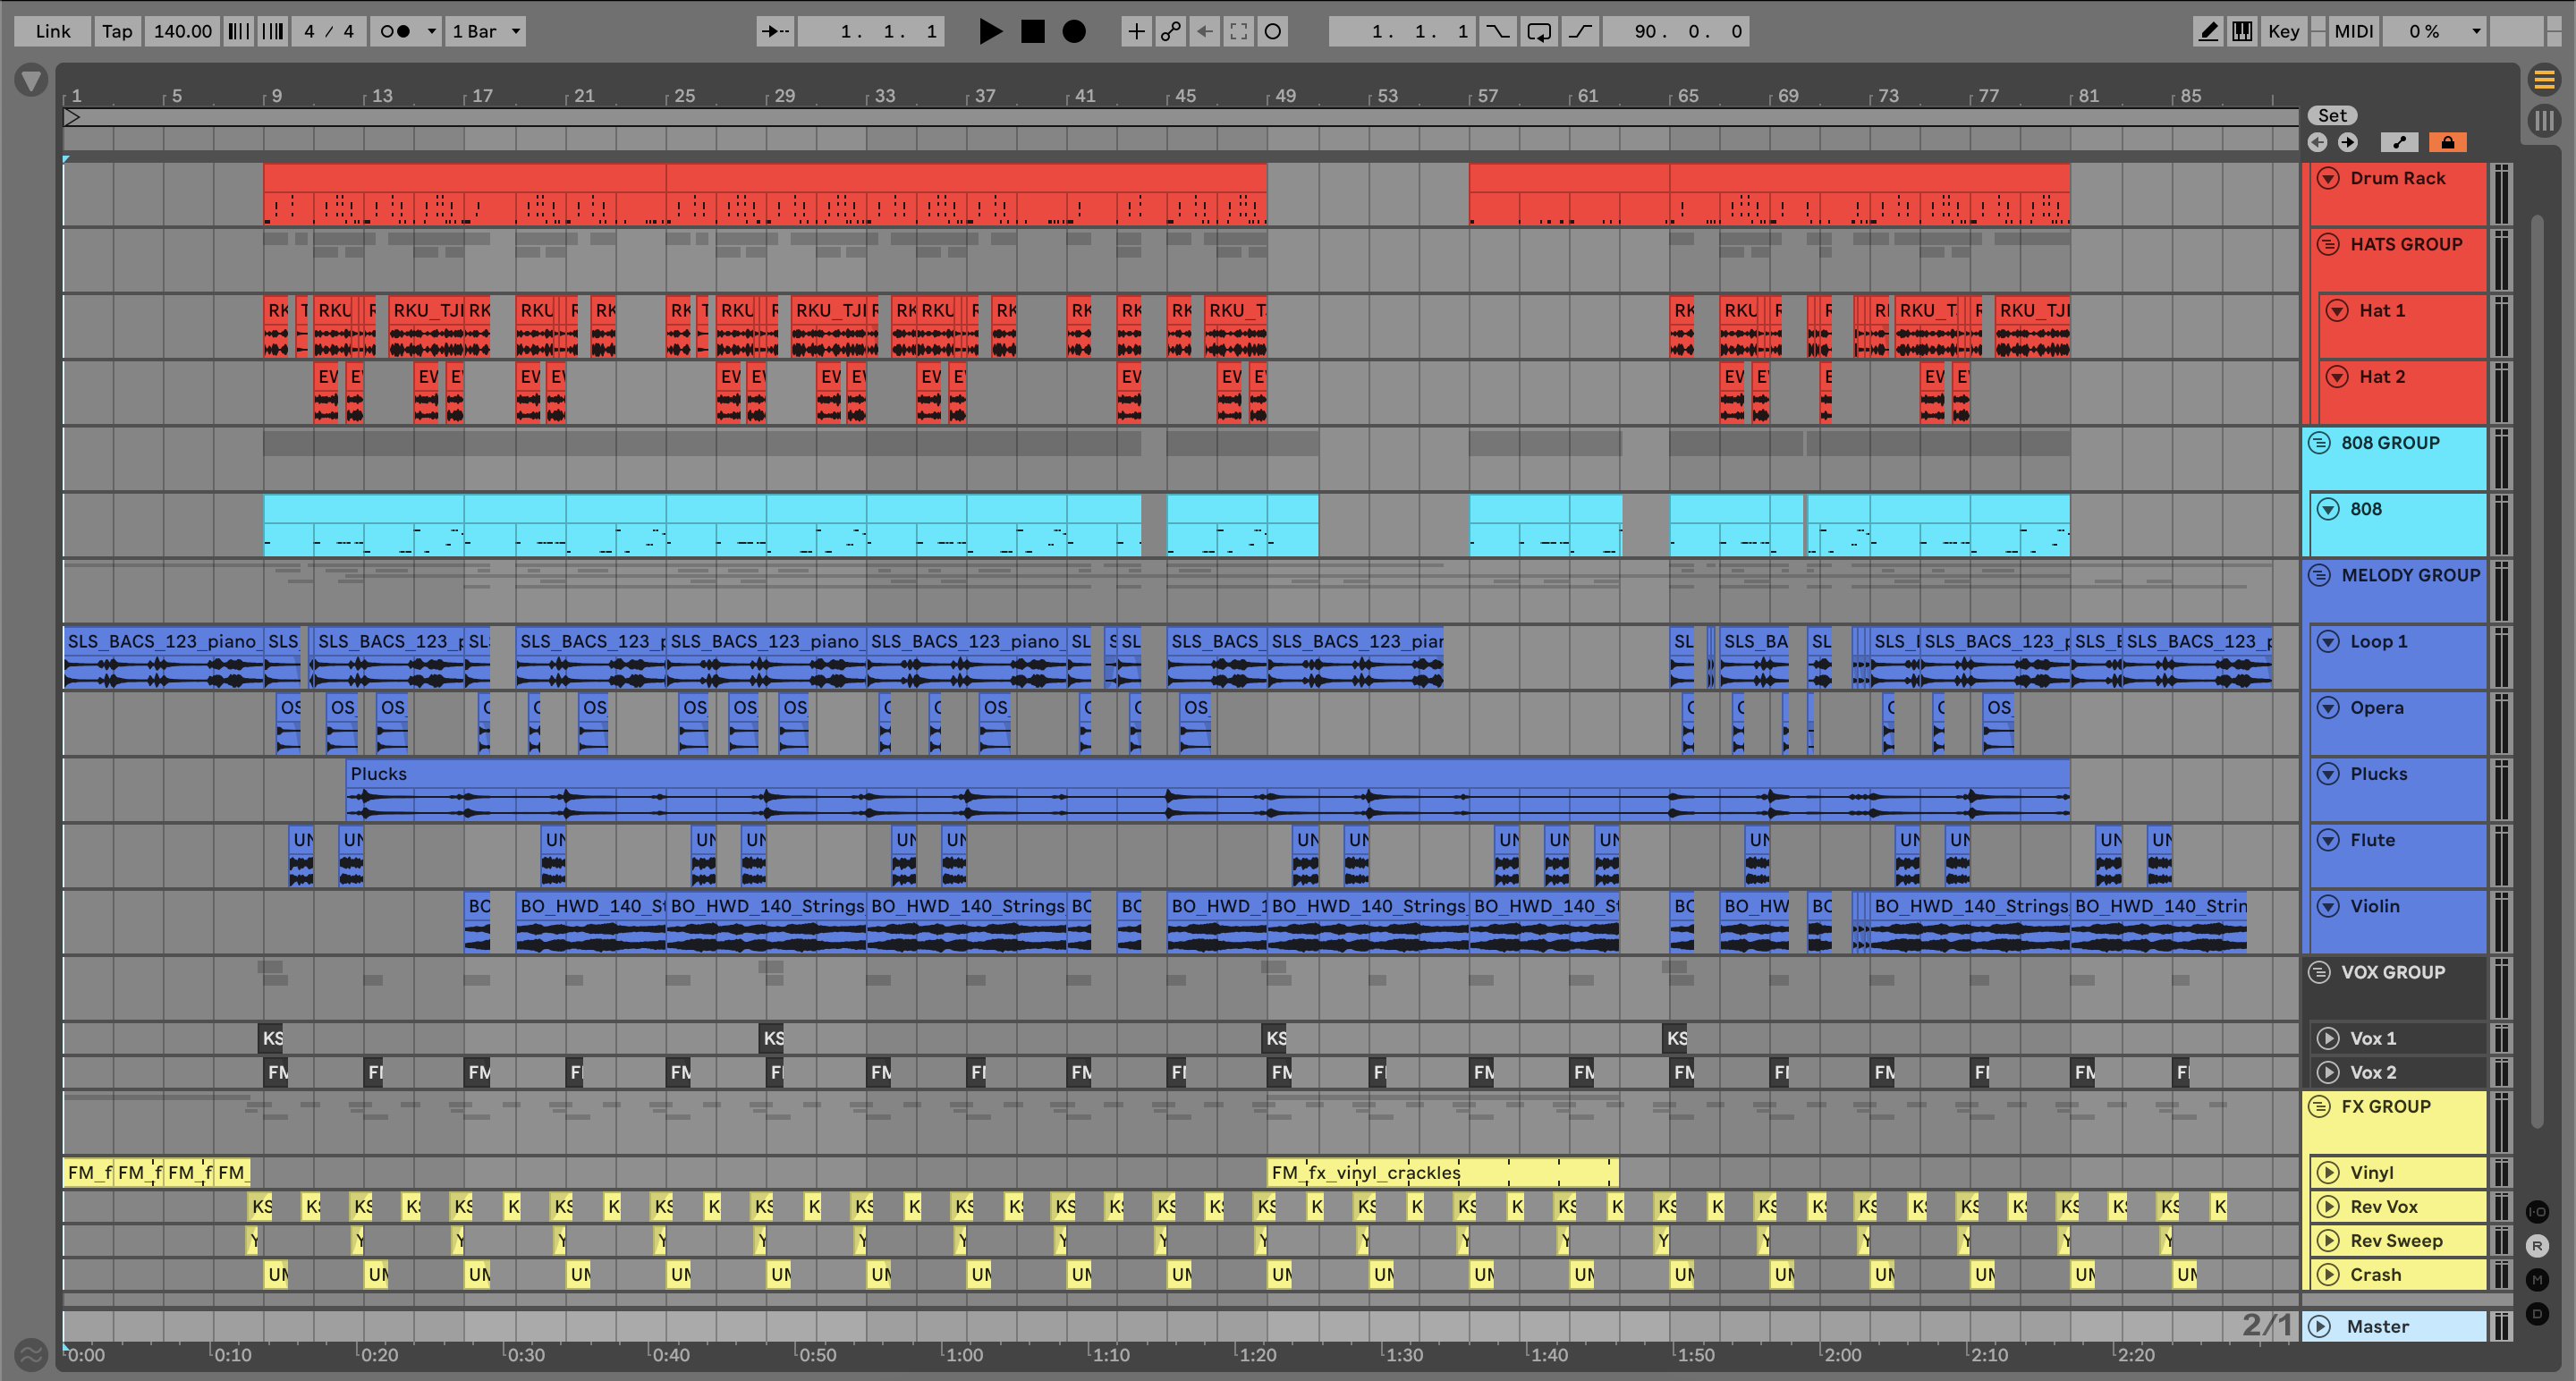Unfold the Vinyl track

coord(2328,1172)
